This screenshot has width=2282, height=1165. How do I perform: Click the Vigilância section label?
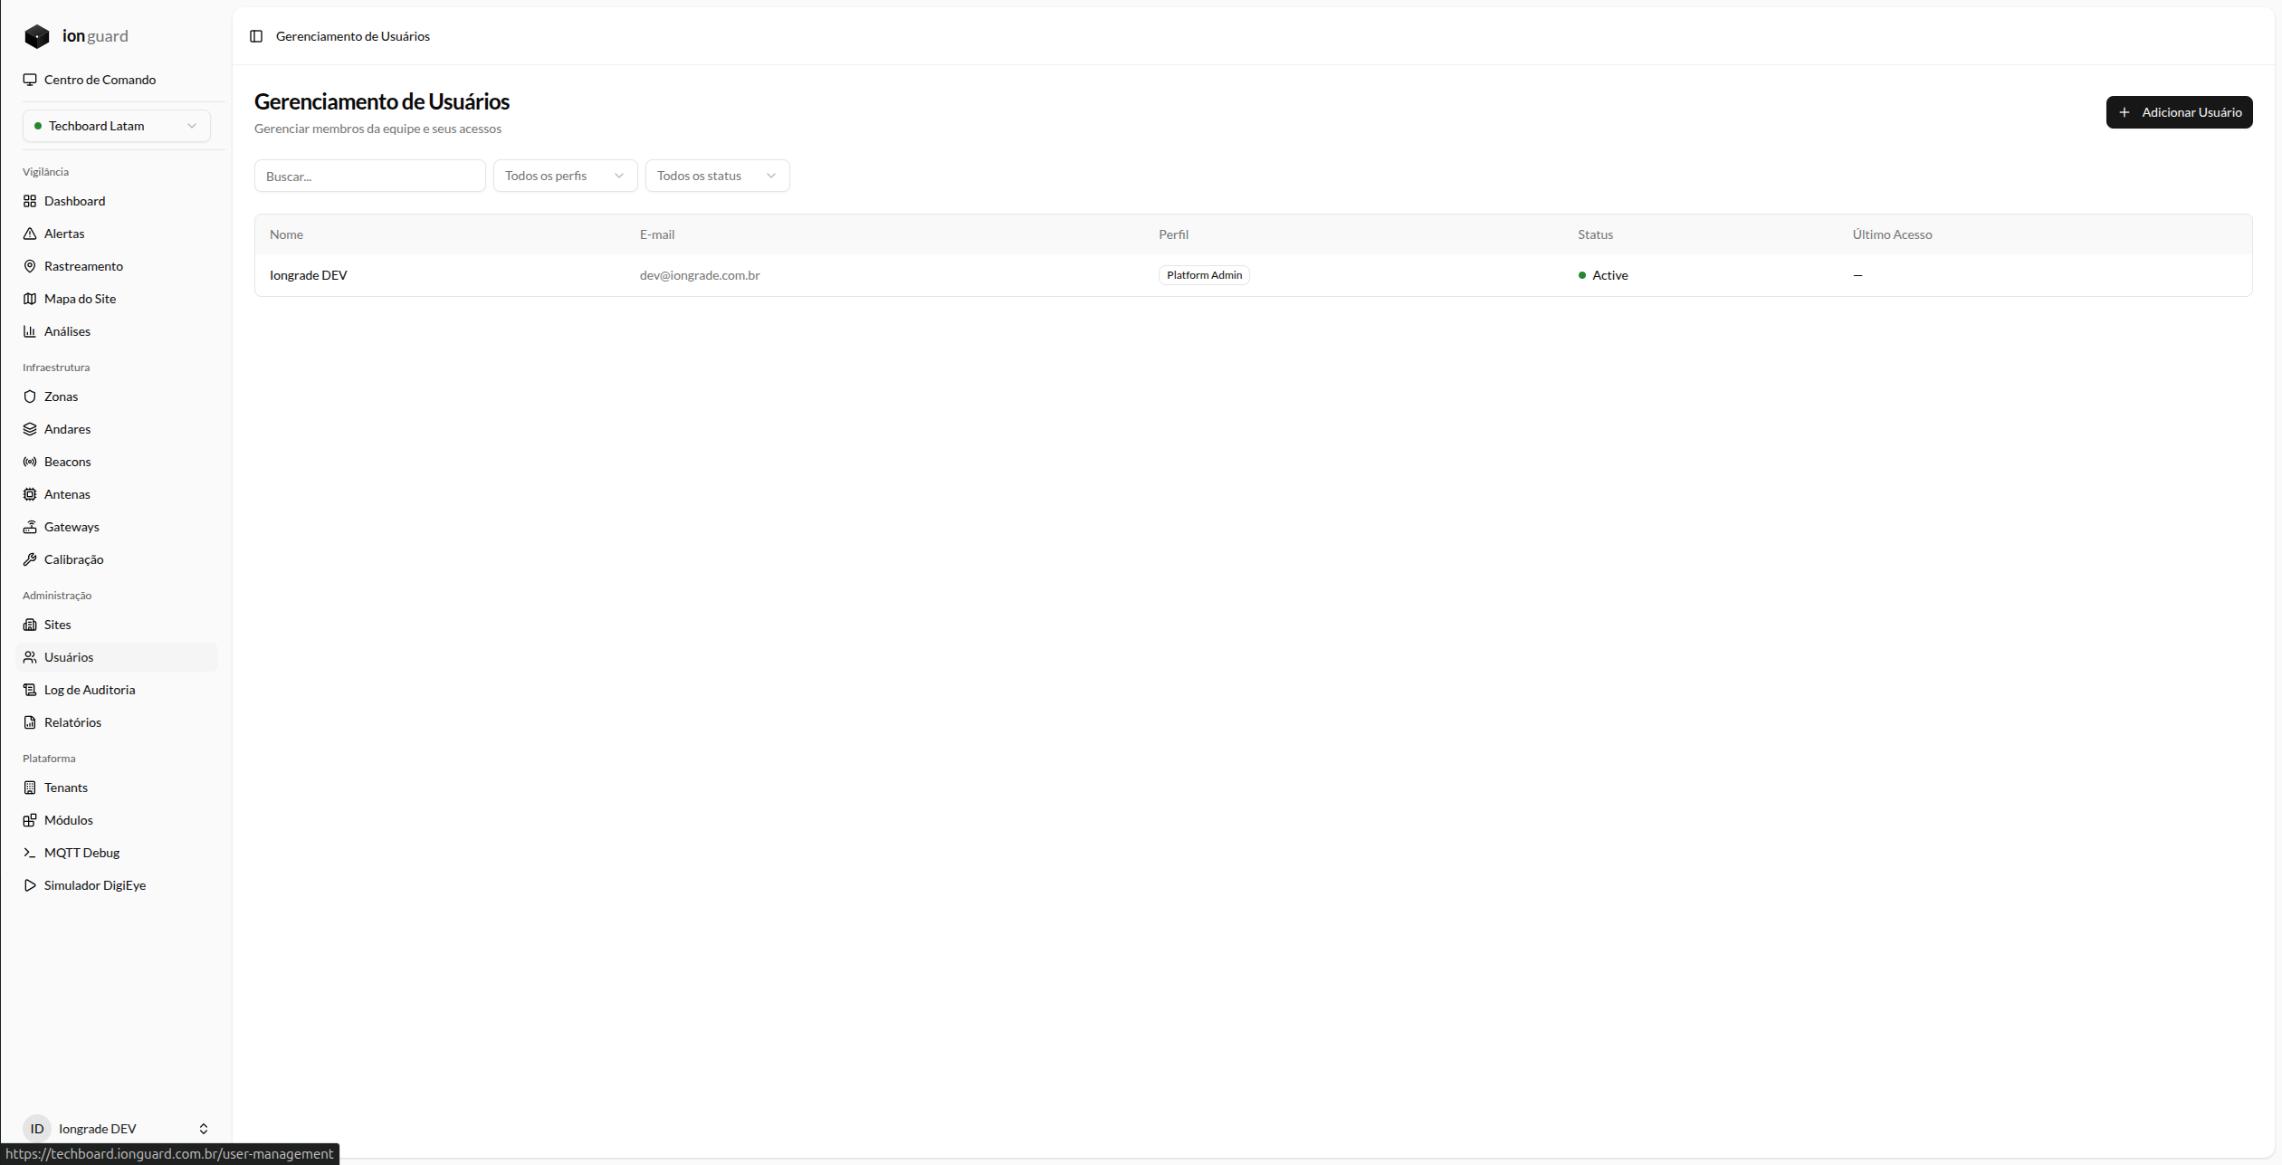point(45,172)
